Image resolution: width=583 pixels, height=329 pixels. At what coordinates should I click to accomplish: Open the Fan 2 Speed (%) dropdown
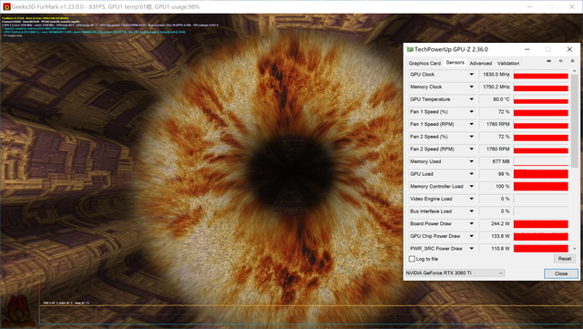472,137
